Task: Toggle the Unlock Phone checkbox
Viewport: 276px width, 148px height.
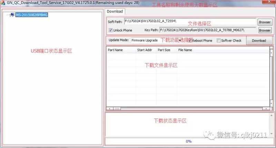Action: pos(110,30)
